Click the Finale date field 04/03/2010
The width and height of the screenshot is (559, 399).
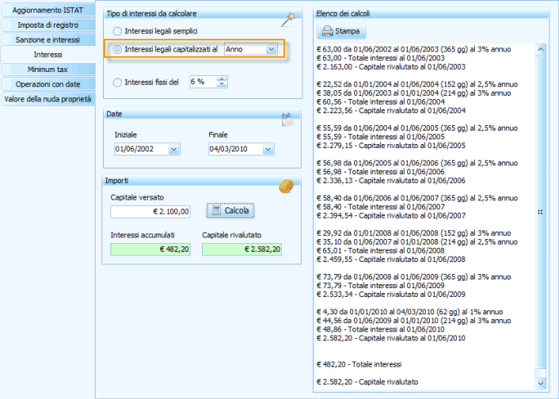[x=236, y=150]
